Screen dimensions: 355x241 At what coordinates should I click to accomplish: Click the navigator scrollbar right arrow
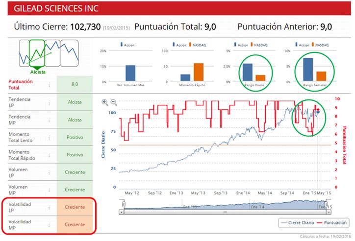tap(329, 212)
